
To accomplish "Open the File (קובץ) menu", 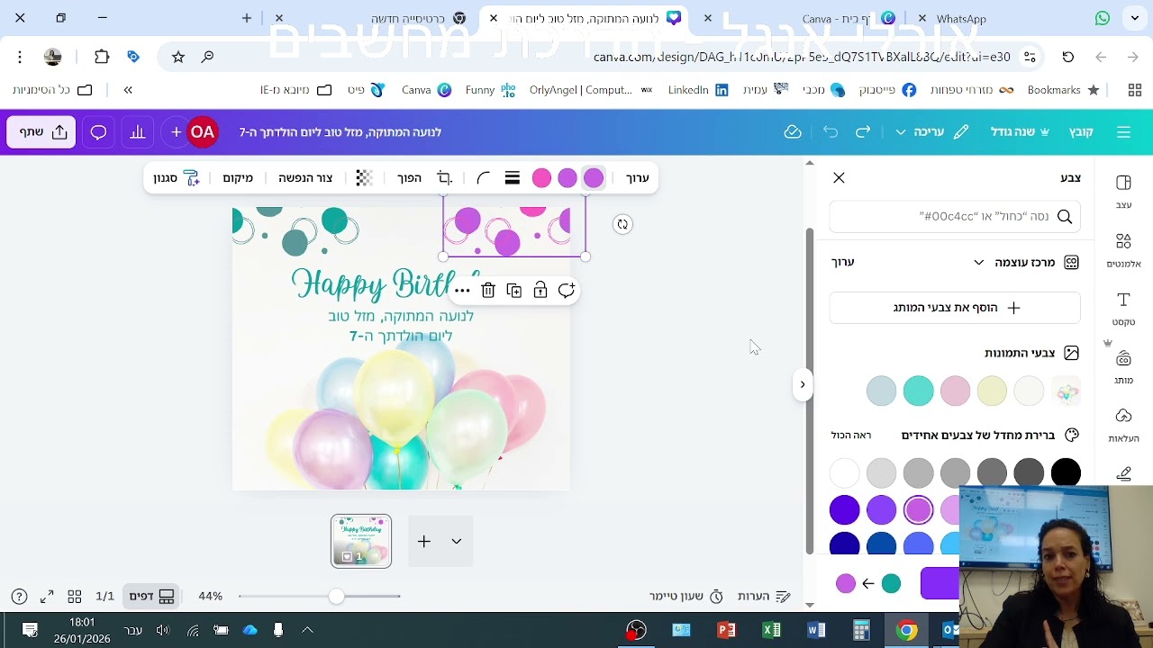I will pos(1081,132).
